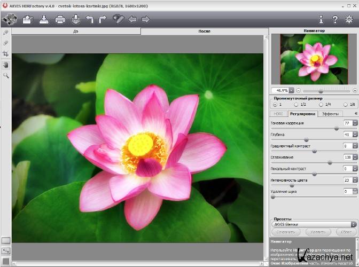Select the 1/4 intermediate size radio button

(x=321, y=105)
